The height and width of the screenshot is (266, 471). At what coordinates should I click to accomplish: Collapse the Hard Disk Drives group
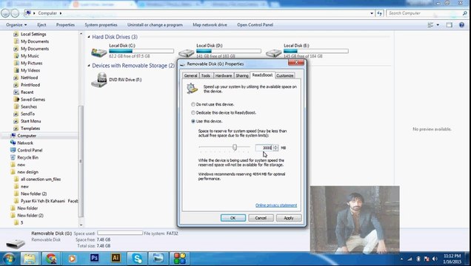pos(89,37)
